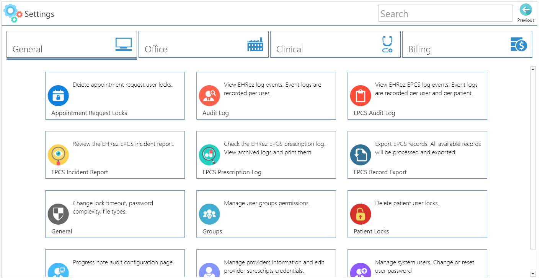Open the Appointment Request Locks calendar icon
This screenshot has height=280, width=540.
click(x=58, y=95)
